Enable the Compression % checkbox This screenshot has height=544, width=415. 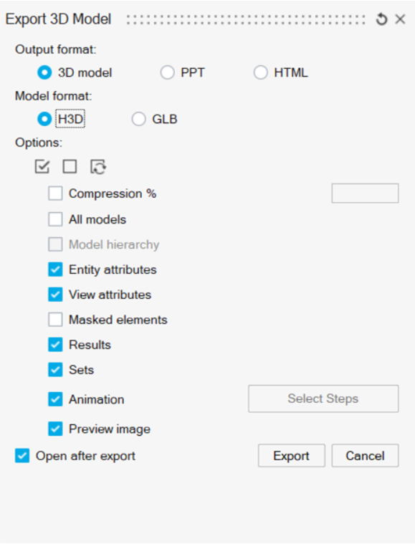(55, 194)
